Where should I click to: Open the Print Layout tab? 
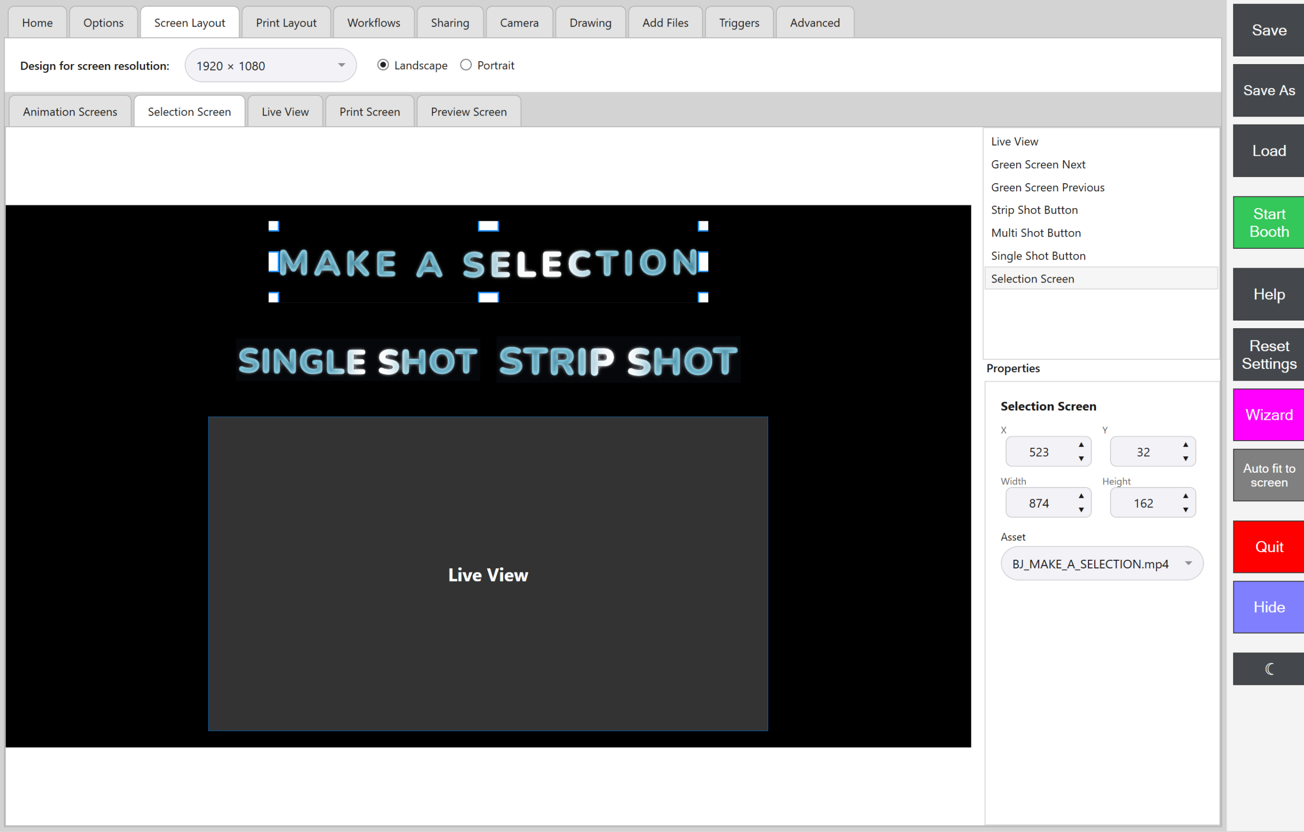pos(286,22)
